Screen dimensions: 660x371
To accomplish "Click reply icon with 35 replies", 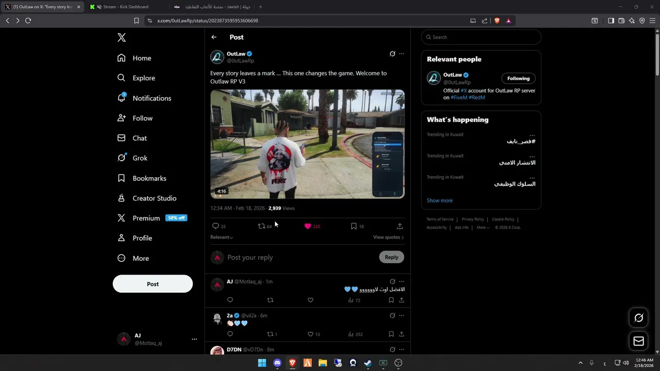I will click(x=219, y=226).
